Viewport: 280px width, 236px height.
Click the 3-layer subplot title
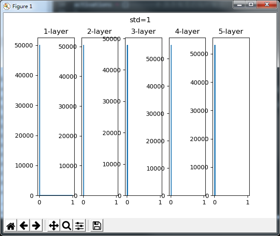tap(143, 32)
